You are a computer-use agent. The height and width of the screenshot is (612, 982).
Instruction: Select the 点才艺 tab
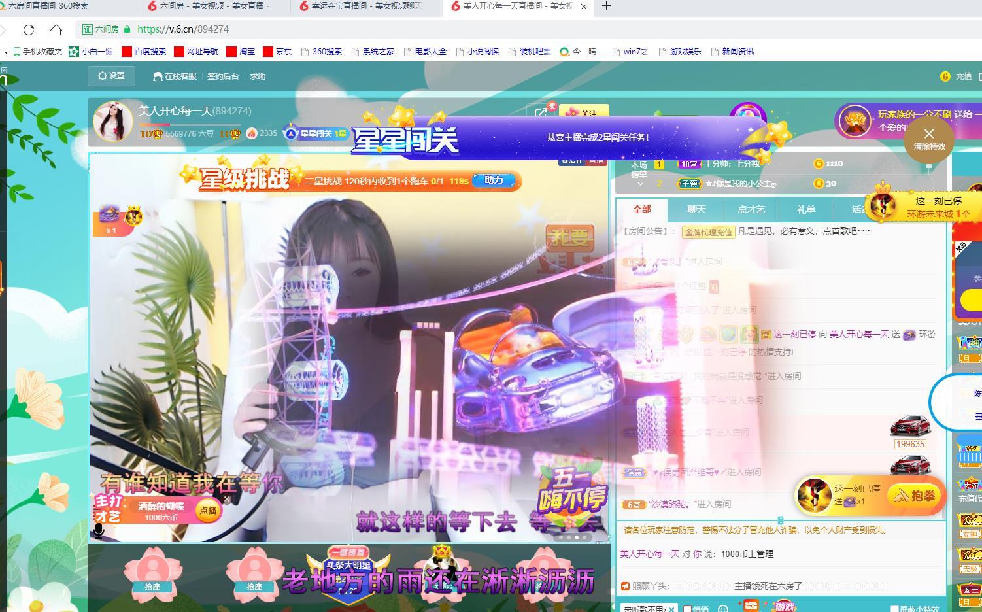tap(751, 209)
